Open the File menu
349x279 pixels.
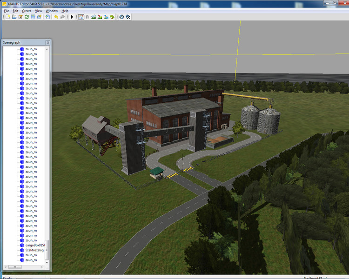(x=7, y=11)
